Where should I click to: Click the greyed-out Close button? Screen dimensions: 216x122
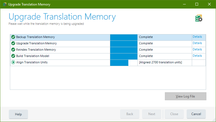(x=174, y=114)
